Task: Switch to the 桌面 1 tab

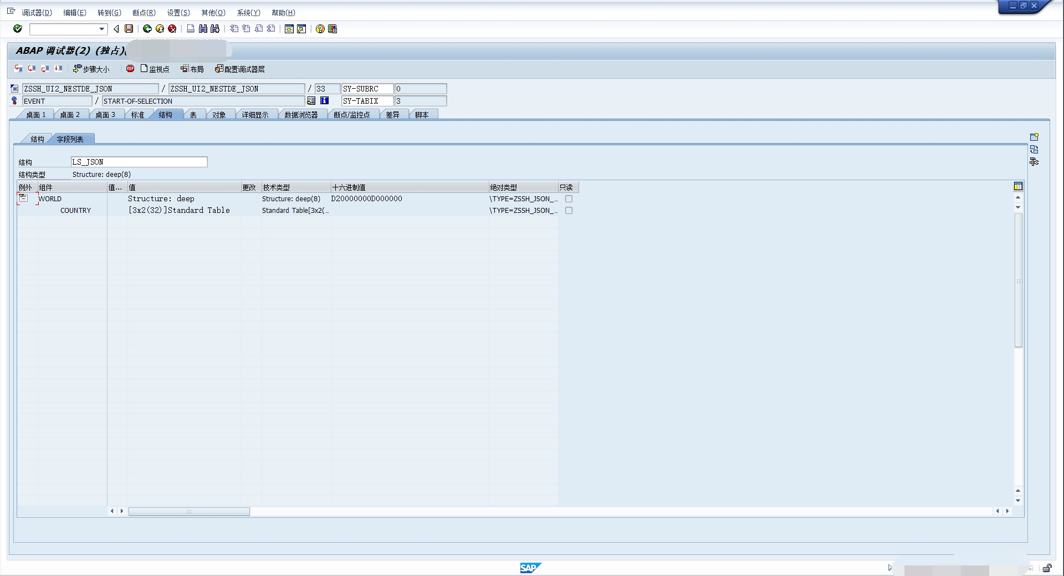Action: point(36,115)
